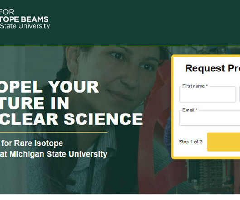Click the YOUR word in hero headline
This screenshot has width=240, height=200.
[x=74, y=87]
